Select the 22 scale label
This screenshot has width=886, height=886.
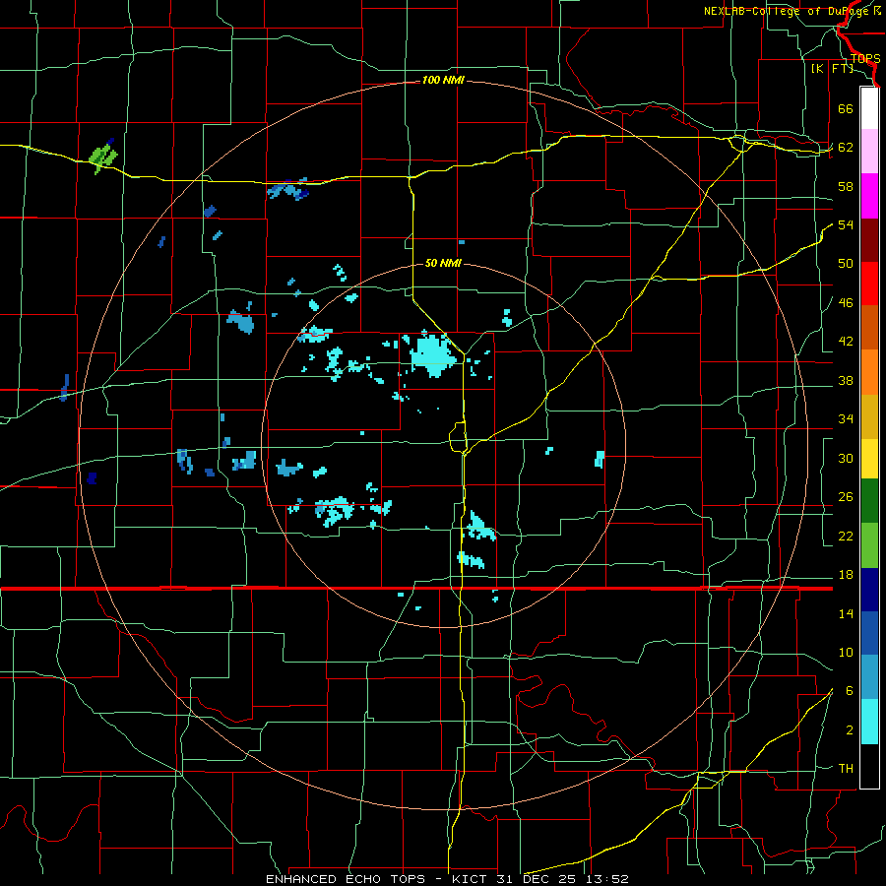point(846,536)
